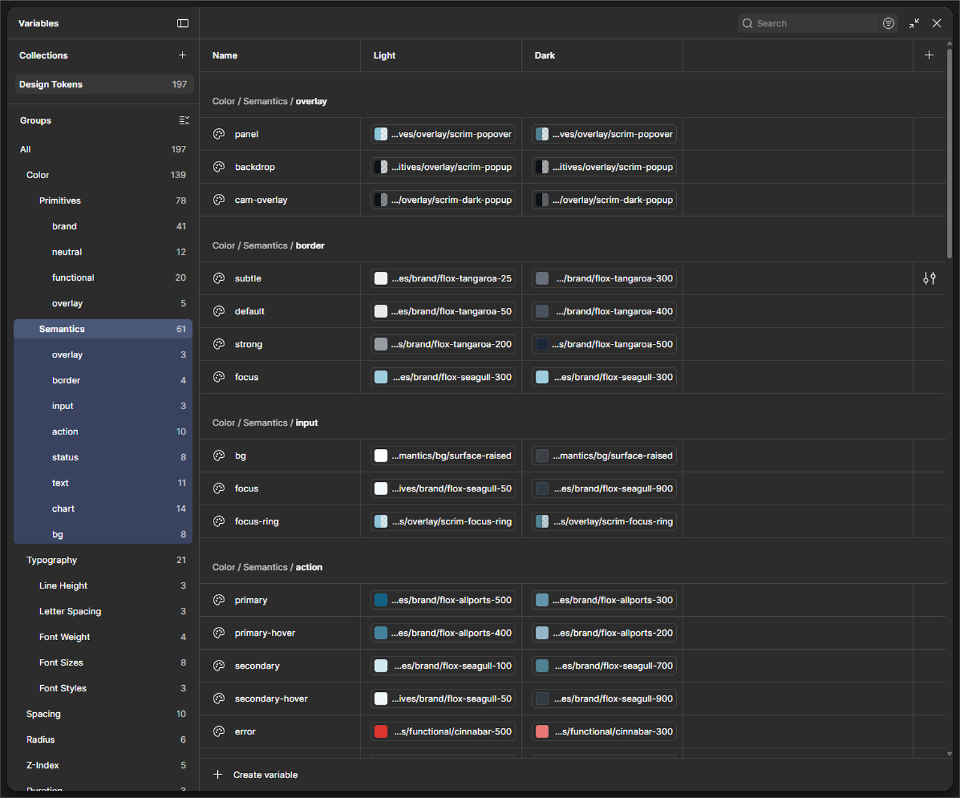Select the Font Weight group

[x=103, y=637]
